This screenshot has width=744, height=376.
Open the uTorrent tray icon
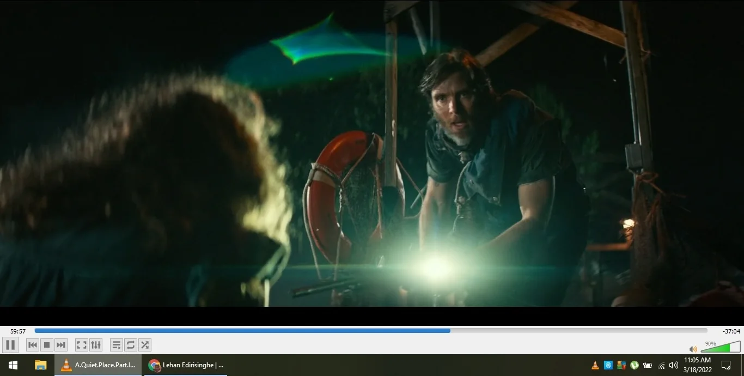pos(635,365)
